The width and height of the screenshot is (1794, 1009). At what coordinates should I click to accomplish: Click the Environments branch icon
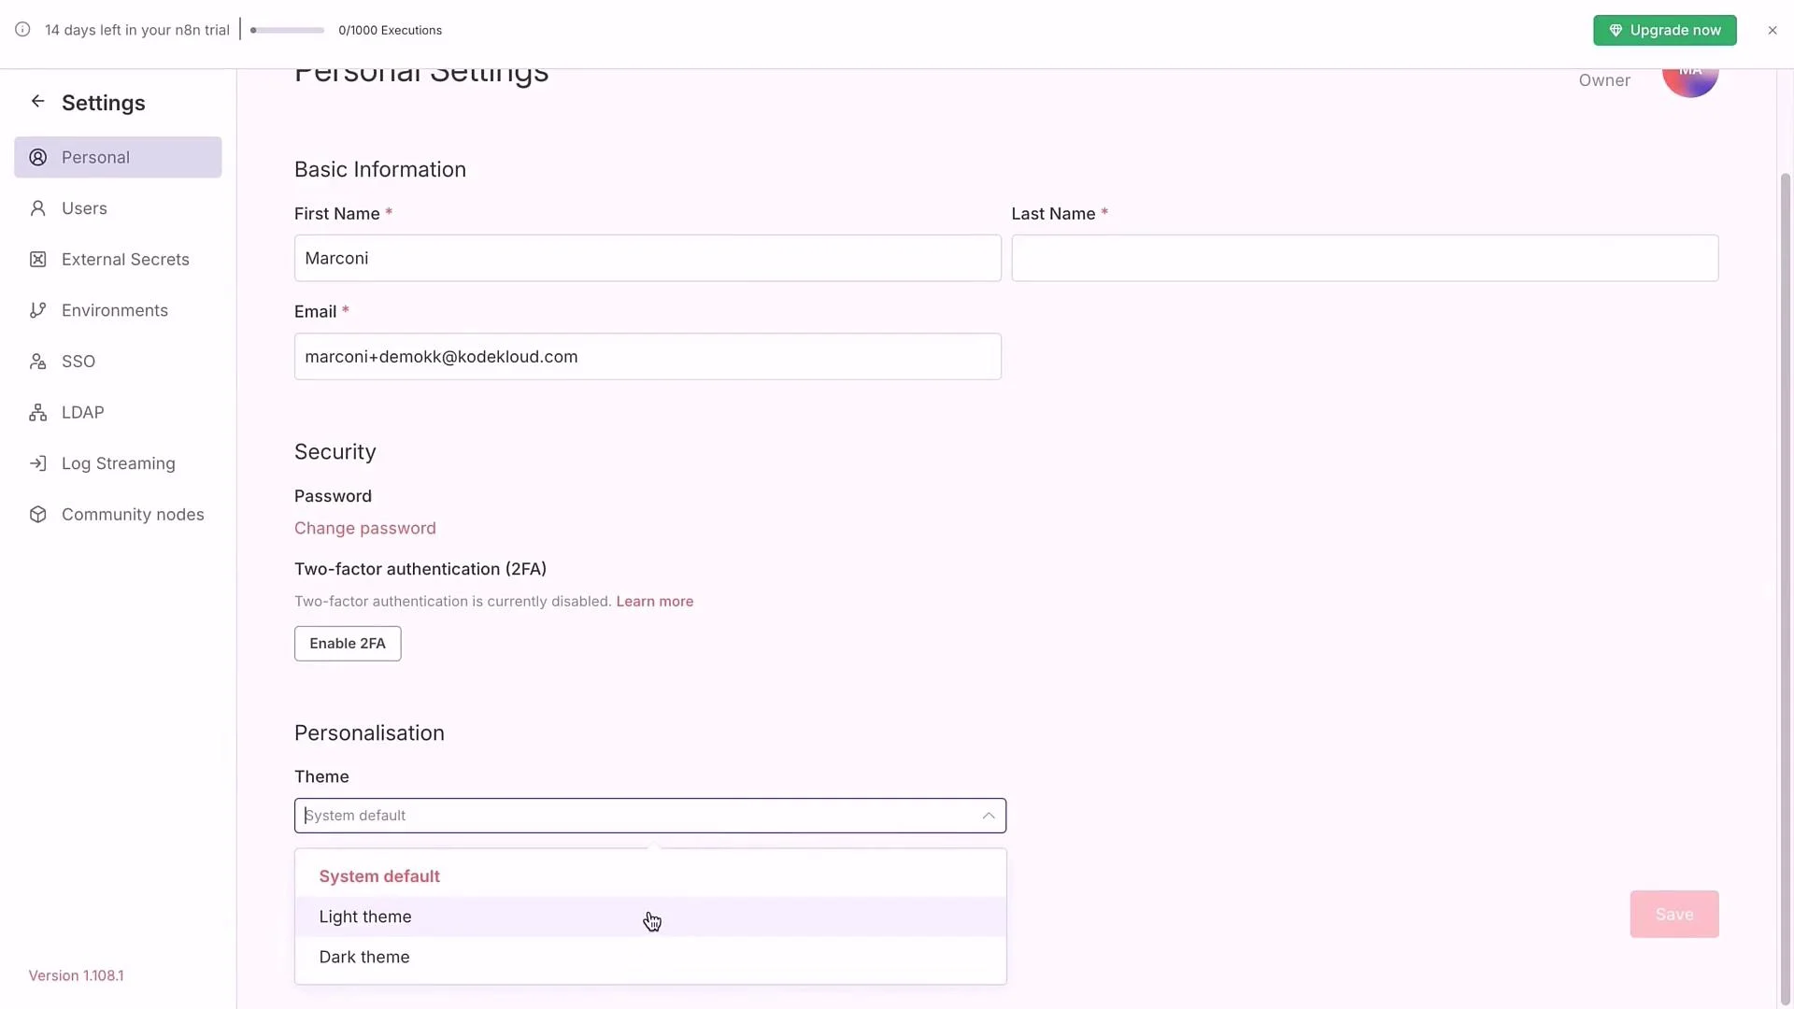pos(37,310)
